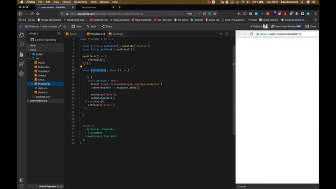This screenshot has width=336, height=189.
Task: Open the Ports/extensions blocks icon
Action: click(22, 64)
